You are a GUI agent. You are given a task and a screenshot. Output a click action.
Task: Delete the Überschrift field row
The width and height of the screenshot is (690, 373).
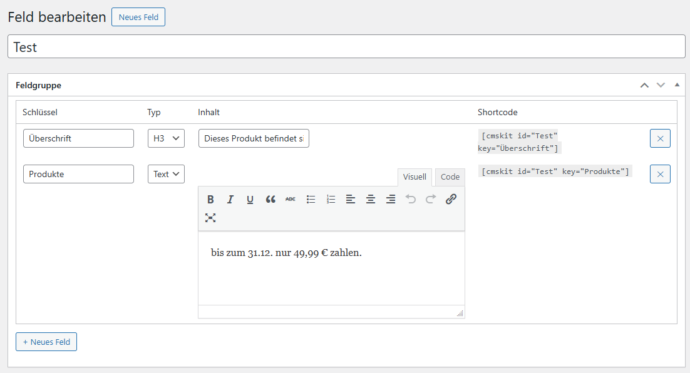pos(660,138)
